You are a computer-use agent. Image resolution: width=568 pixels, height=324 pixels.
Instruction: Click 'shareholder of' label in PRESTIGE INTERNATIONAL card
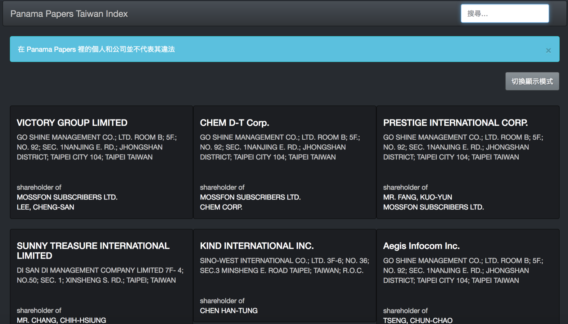[x=405, y=187]
